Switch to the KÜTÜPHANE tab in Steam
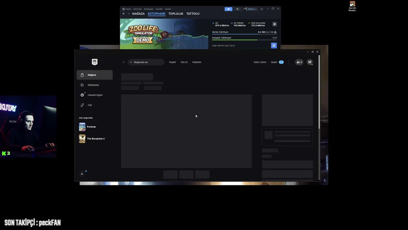 coord(157,14)
